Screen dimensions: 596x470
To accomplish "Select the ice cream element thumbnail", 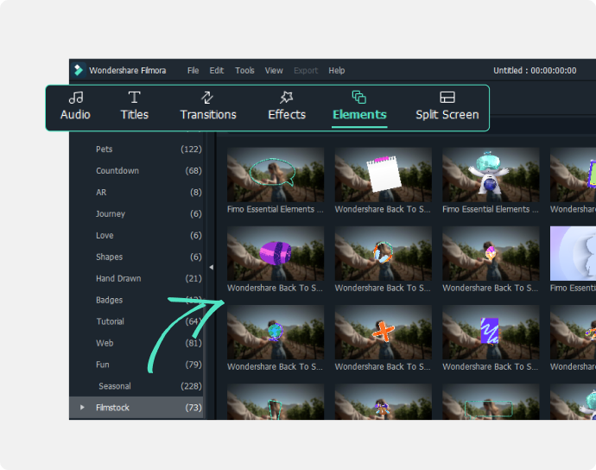I will tap(491, 254).
